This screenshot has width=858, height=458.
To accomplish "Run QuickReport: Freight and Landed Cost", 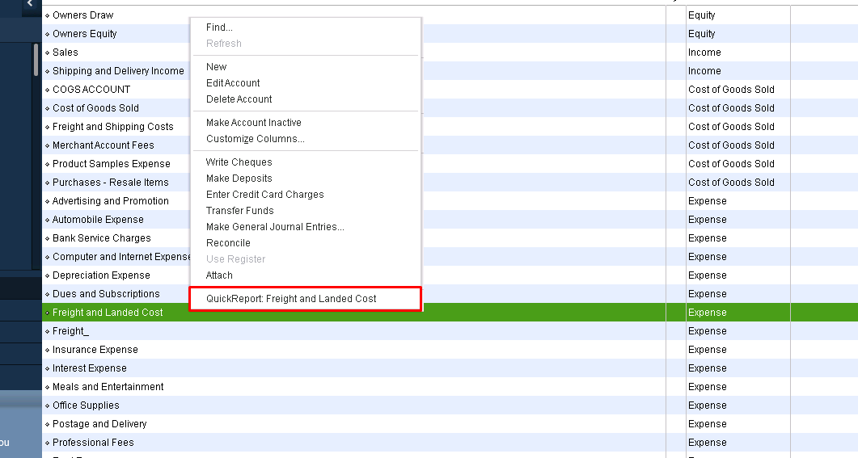I will pyautogui.click(x=291, y=299).
